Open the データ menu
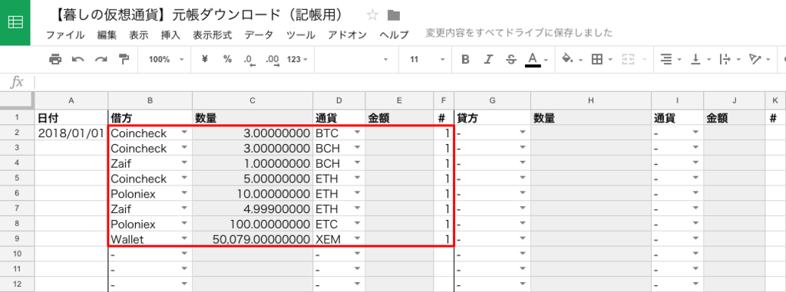 point(259,35)
